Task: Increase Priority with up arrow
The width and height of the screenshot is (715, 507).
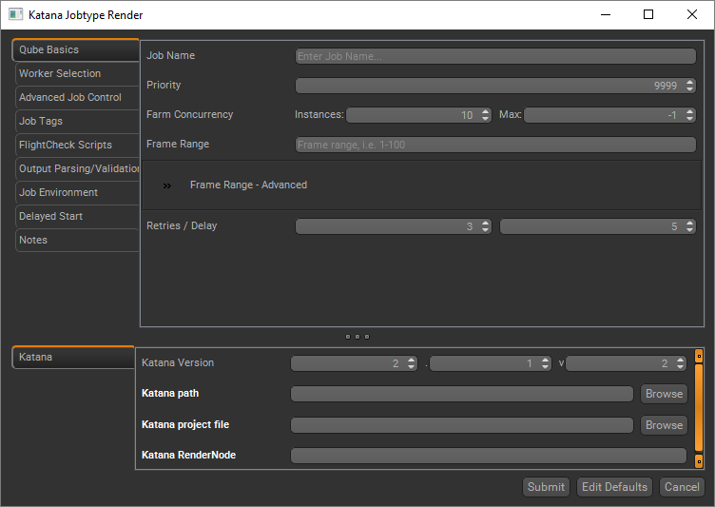Action: [690, 82]
